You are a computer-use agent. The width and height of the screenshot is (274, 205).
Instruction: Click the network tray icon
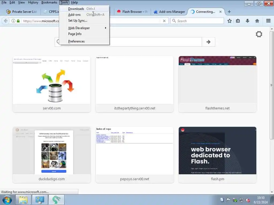(x=241, y=200)
